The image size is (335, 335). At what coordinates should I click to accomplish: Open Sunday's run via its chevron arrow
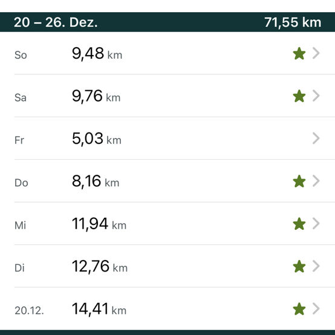tap(316, 53)
